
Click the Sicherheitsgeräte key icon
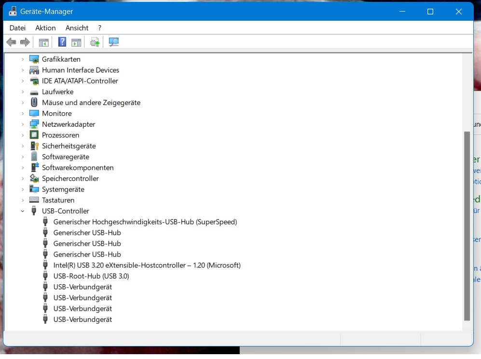click(x=34, y=146)
